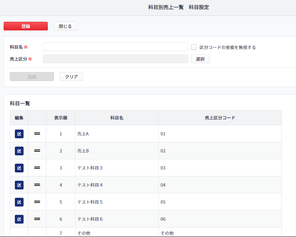Open edit for テスト科目5 row
The image size is (296, 237).
click(x=19, y=202)
